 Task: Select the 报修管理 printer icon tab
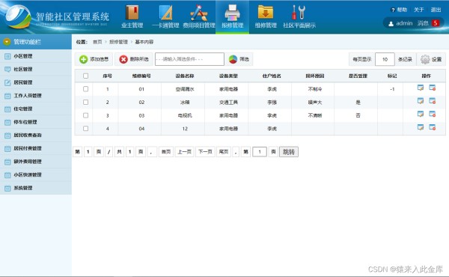(232, 17)
